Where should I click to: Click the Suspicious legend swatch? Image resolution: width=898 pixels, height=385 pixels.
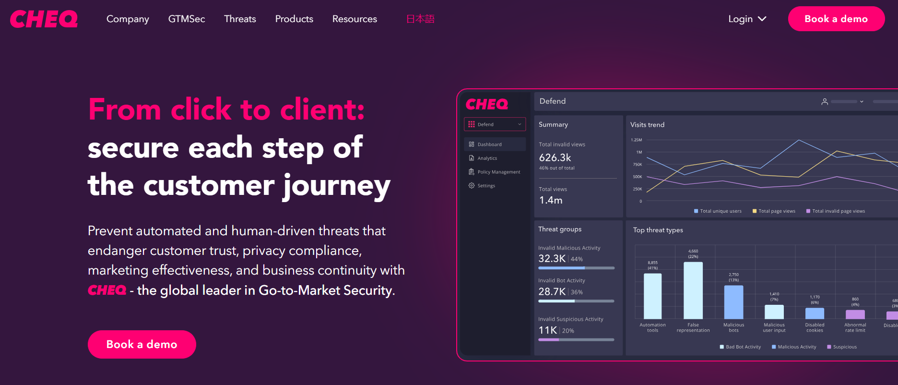click(x=829, y=347)
